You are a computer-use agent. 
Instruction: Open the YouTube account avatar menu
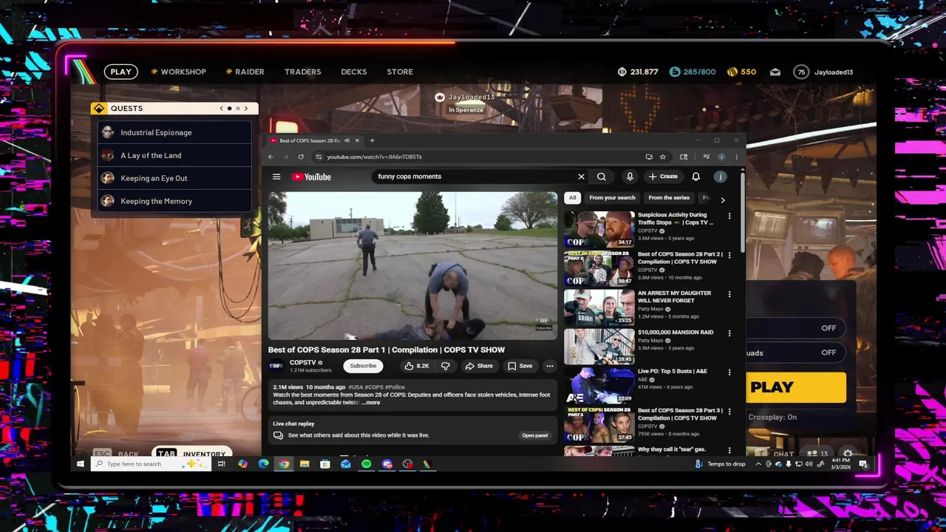click(x=720, y=177)
